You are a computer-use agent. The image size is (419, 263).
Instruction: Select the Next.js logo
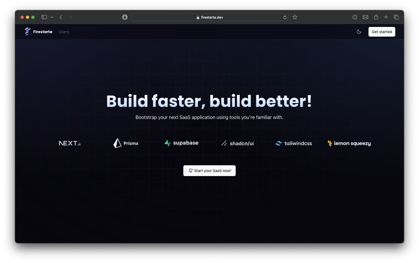tap(70, 143)
